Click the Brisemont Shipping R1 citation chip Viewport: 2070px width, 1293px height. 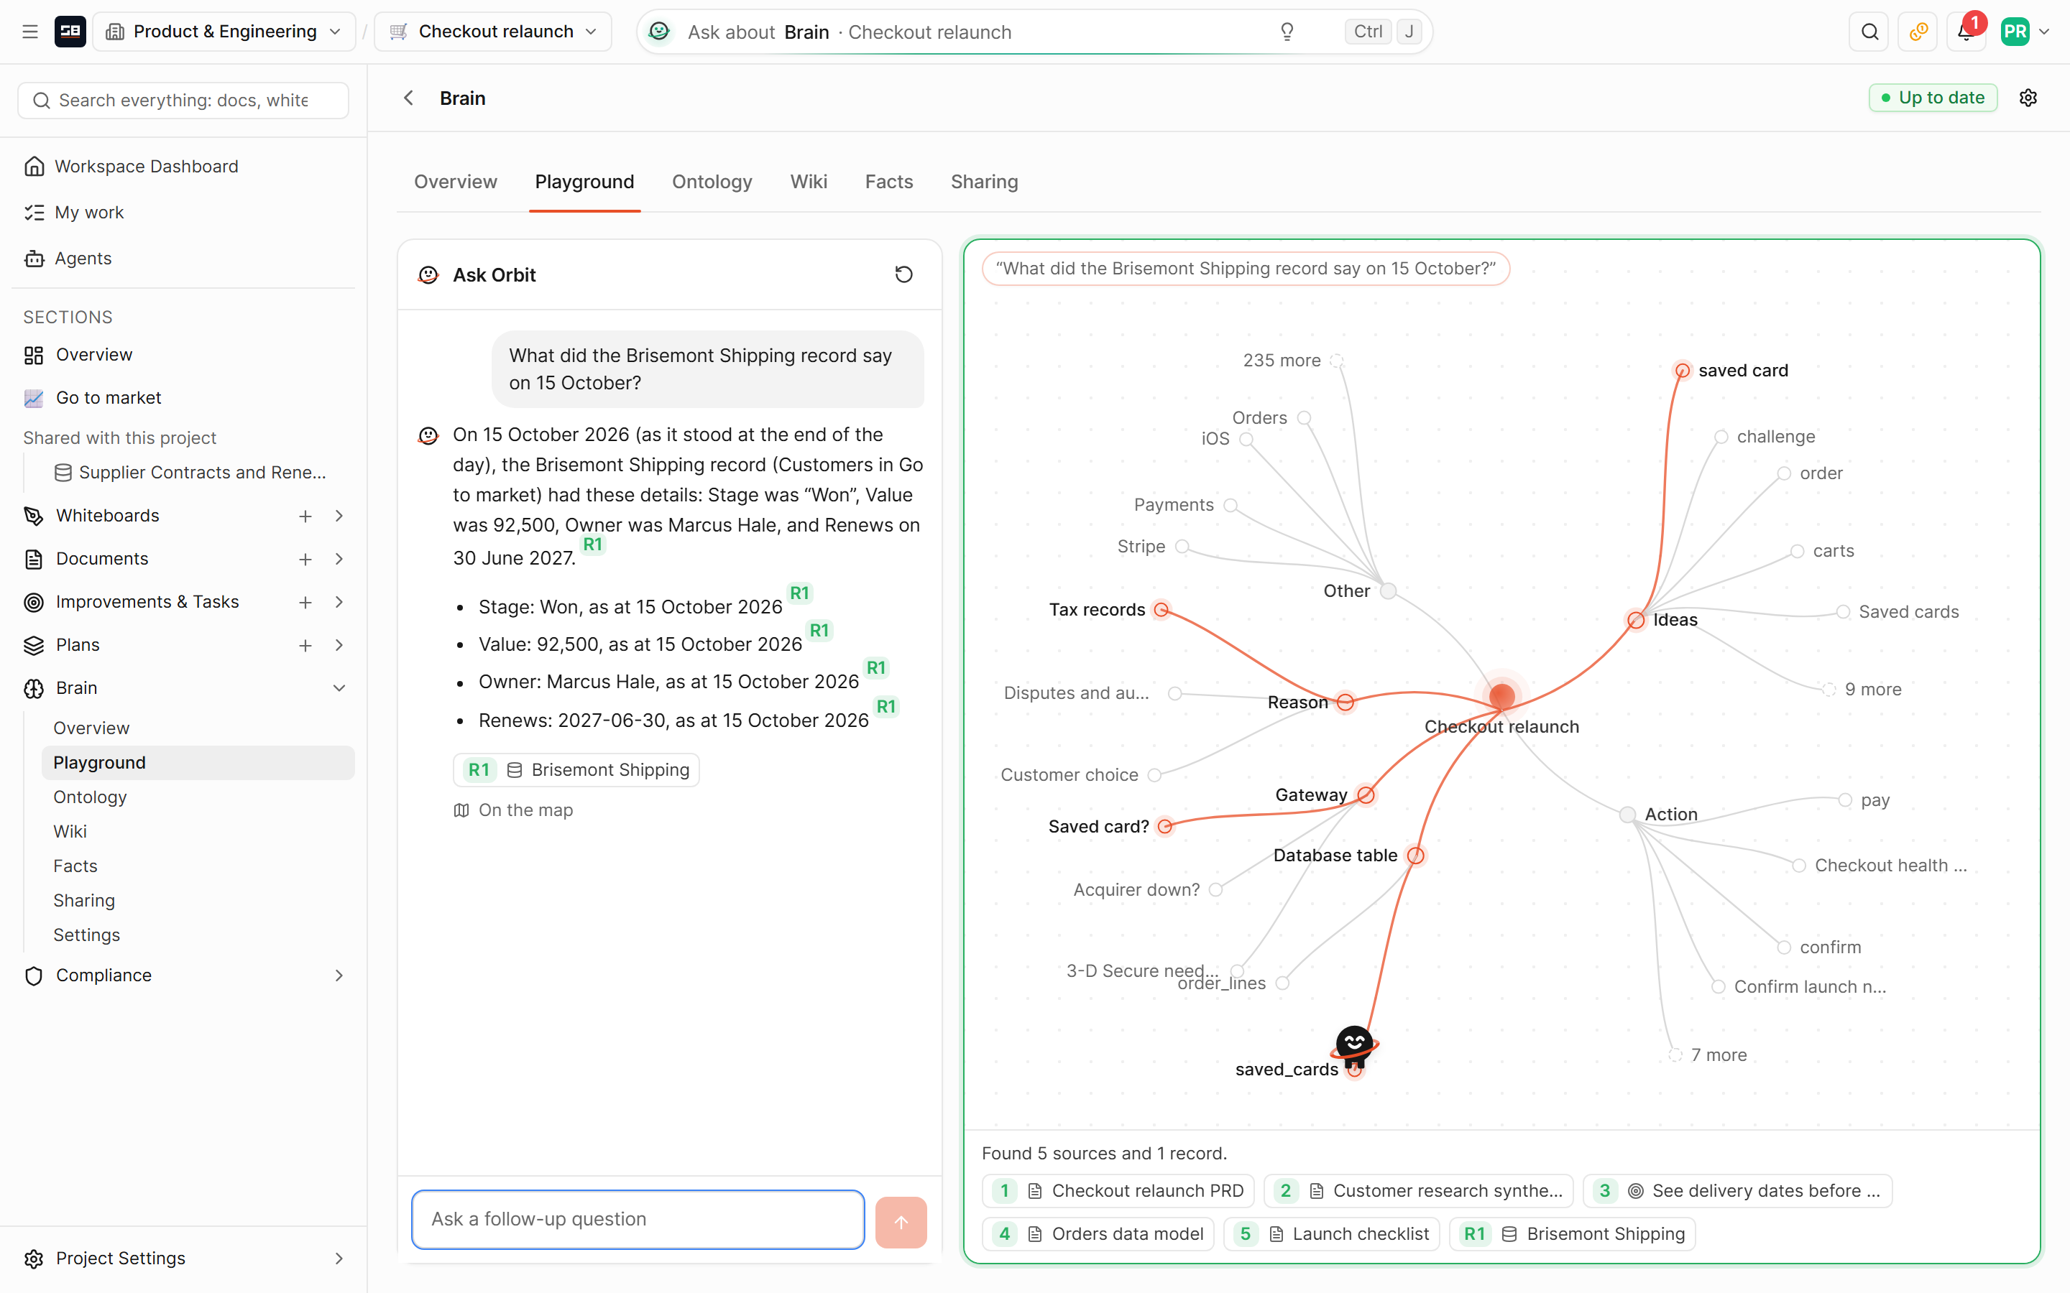point(576,769)
